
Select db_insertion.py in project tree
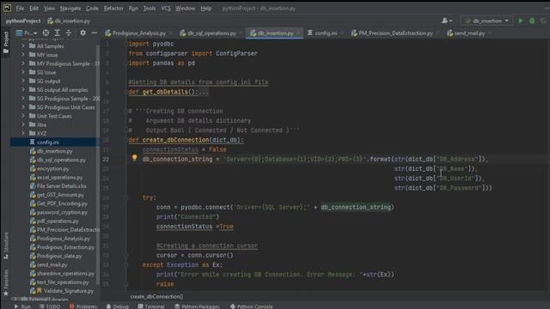(54, 151)
